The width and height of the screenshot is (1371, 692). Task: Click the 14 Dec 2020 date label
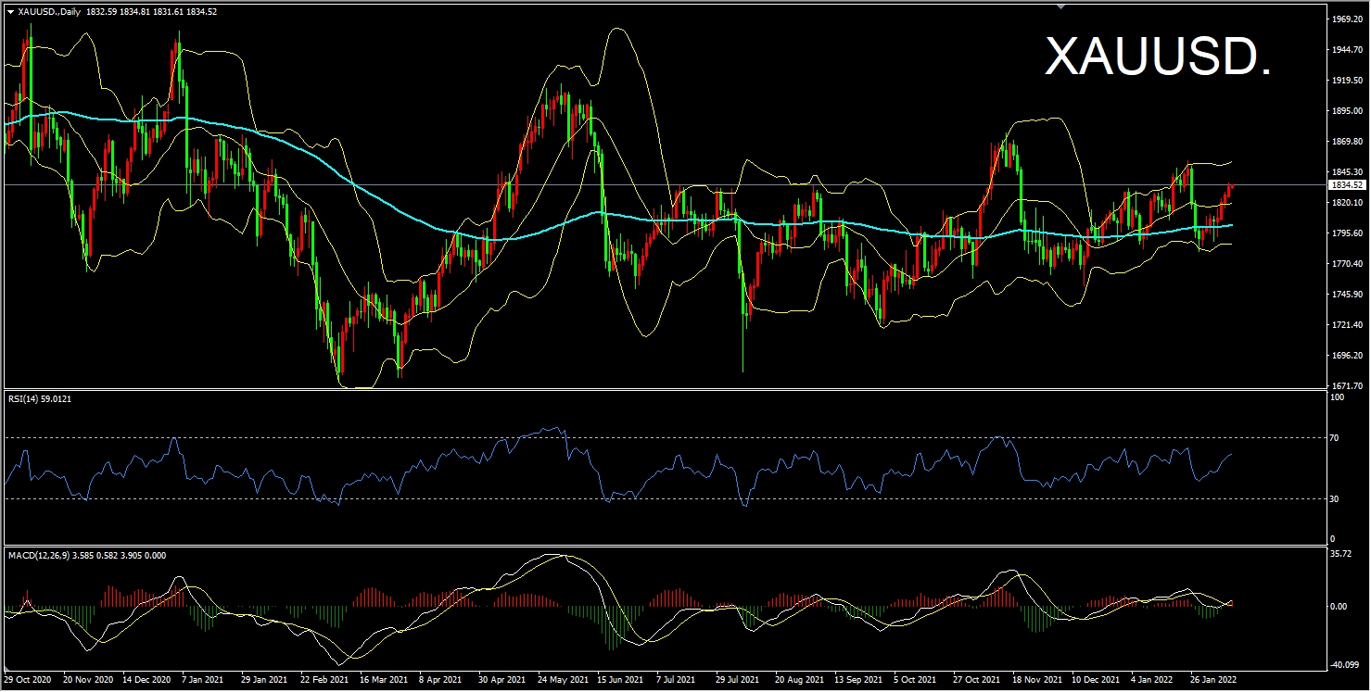[147, 680]
